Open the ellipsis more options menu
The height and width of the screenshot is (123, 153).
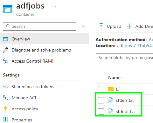55,6
